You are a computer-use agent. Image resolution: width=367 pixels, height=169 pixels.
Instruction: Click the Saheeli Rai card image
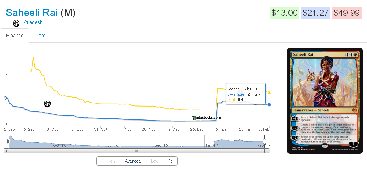point(325,101)
